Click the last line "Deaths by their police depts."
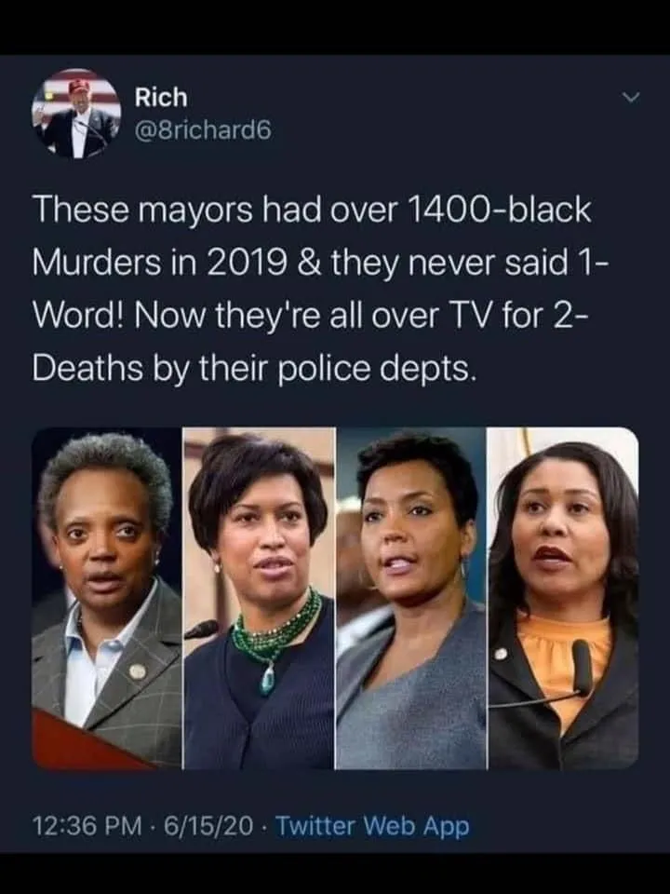The image size is (670, 894). pyautogui.click(x=253, y=369)
